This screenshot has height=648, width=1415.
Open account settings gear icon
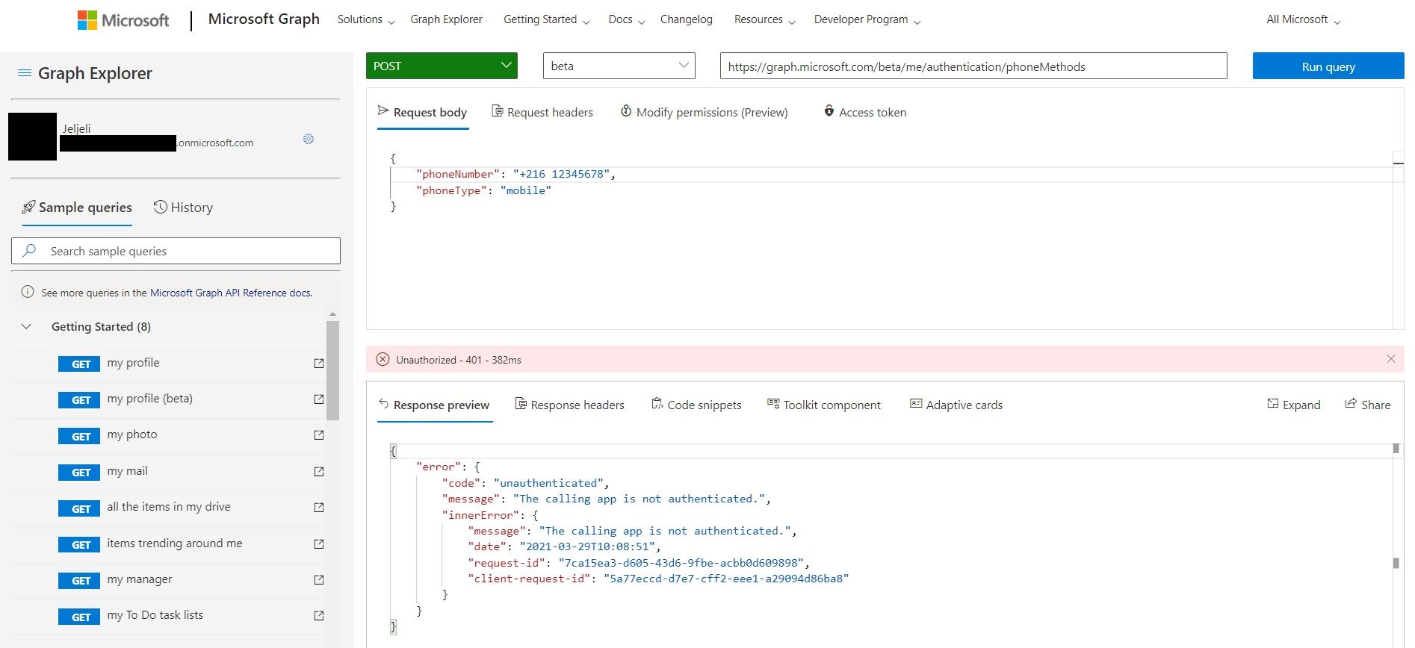[309, 139]
